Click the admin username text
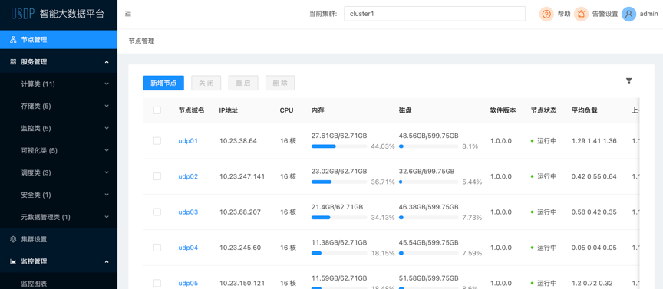663x289 pixels. pyautogui.click(x=648, y=14)
